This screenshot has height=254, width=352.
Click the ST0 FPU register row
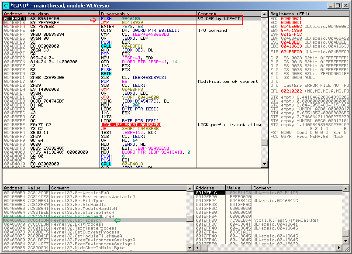[310, 97]
